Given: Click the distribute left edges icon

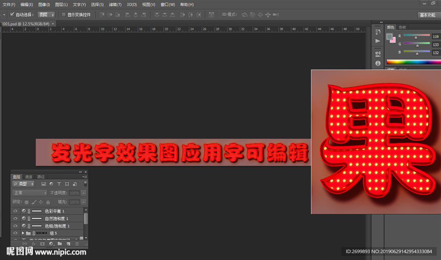Looking at the screenshot, I should 183,14.
